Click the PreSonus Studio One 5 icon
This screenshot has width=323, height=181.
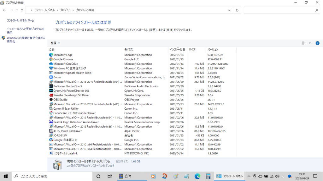[x=51, y=86]
